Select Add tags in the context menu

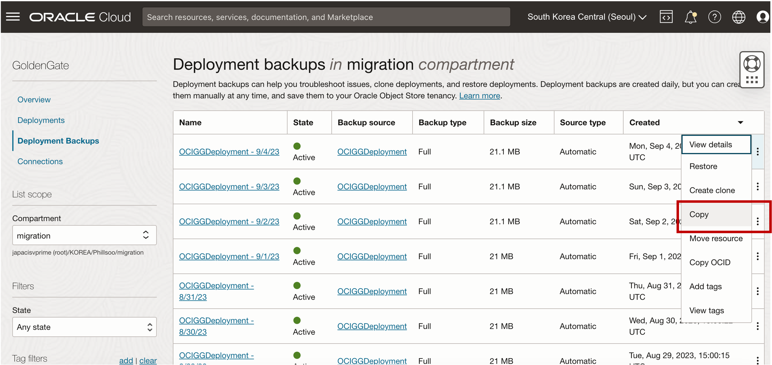tap(716, 287)
